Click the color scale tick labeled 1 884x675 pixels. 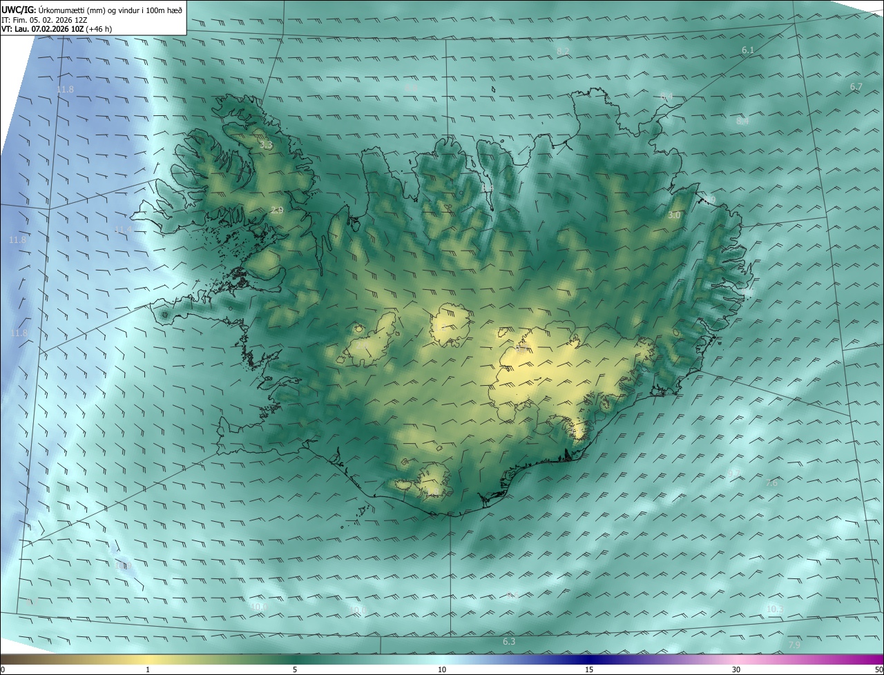point(148,669)
